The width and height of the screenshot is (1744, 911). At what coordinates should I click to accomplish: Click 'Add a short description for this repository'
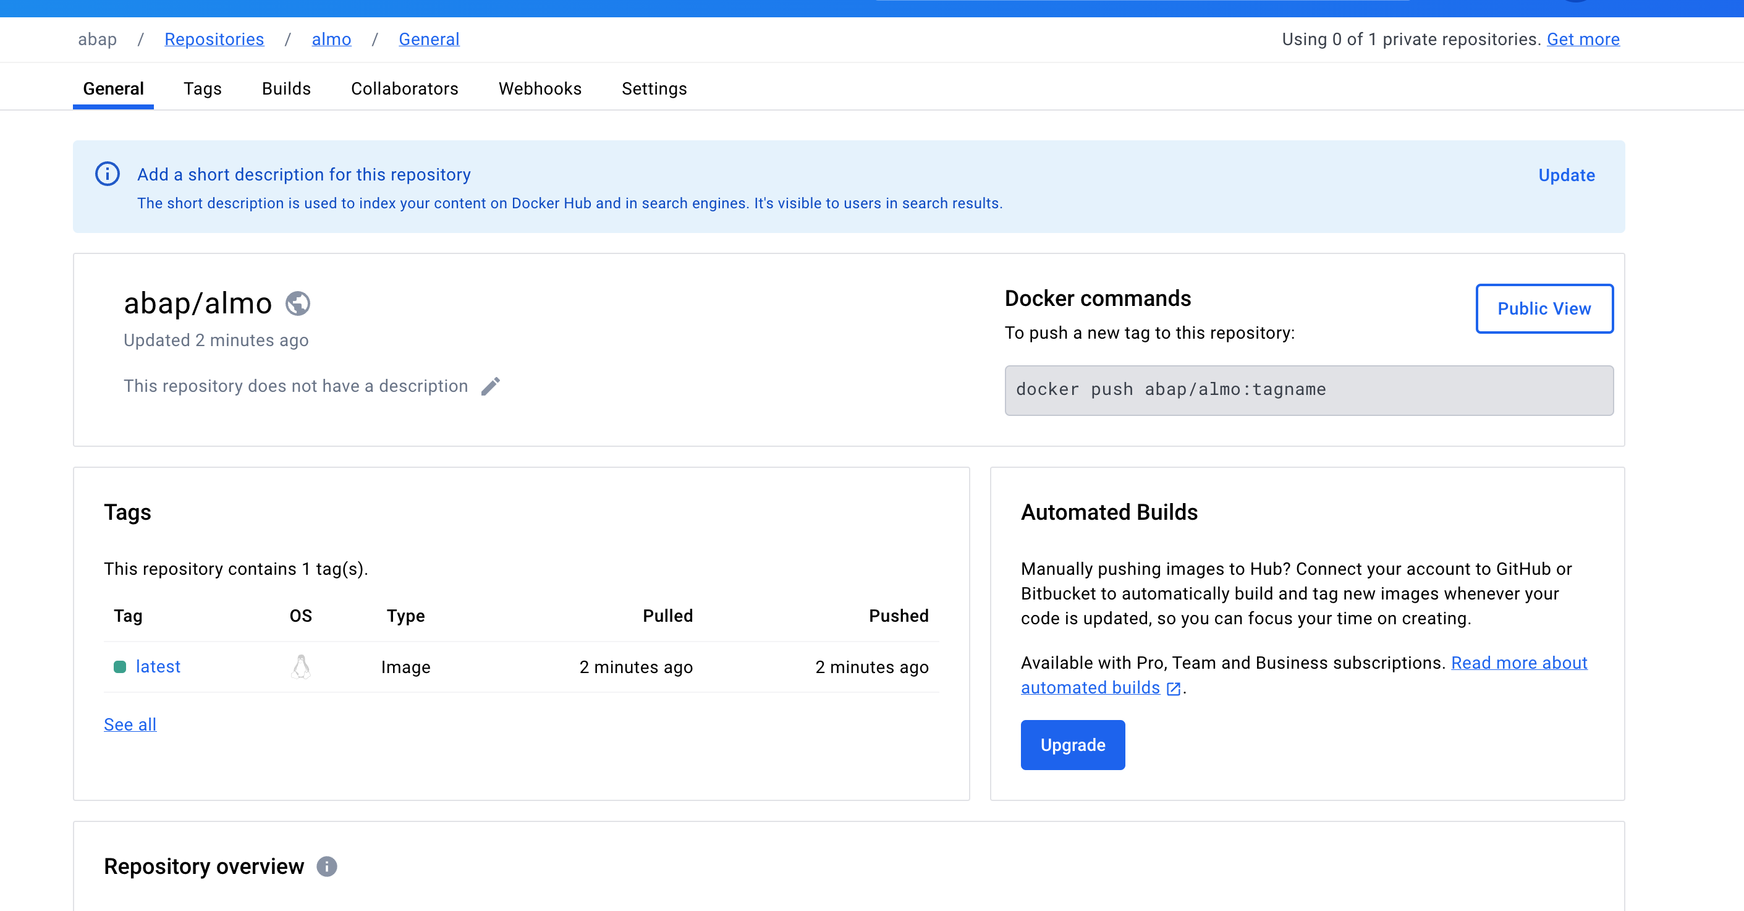point(304,175)
